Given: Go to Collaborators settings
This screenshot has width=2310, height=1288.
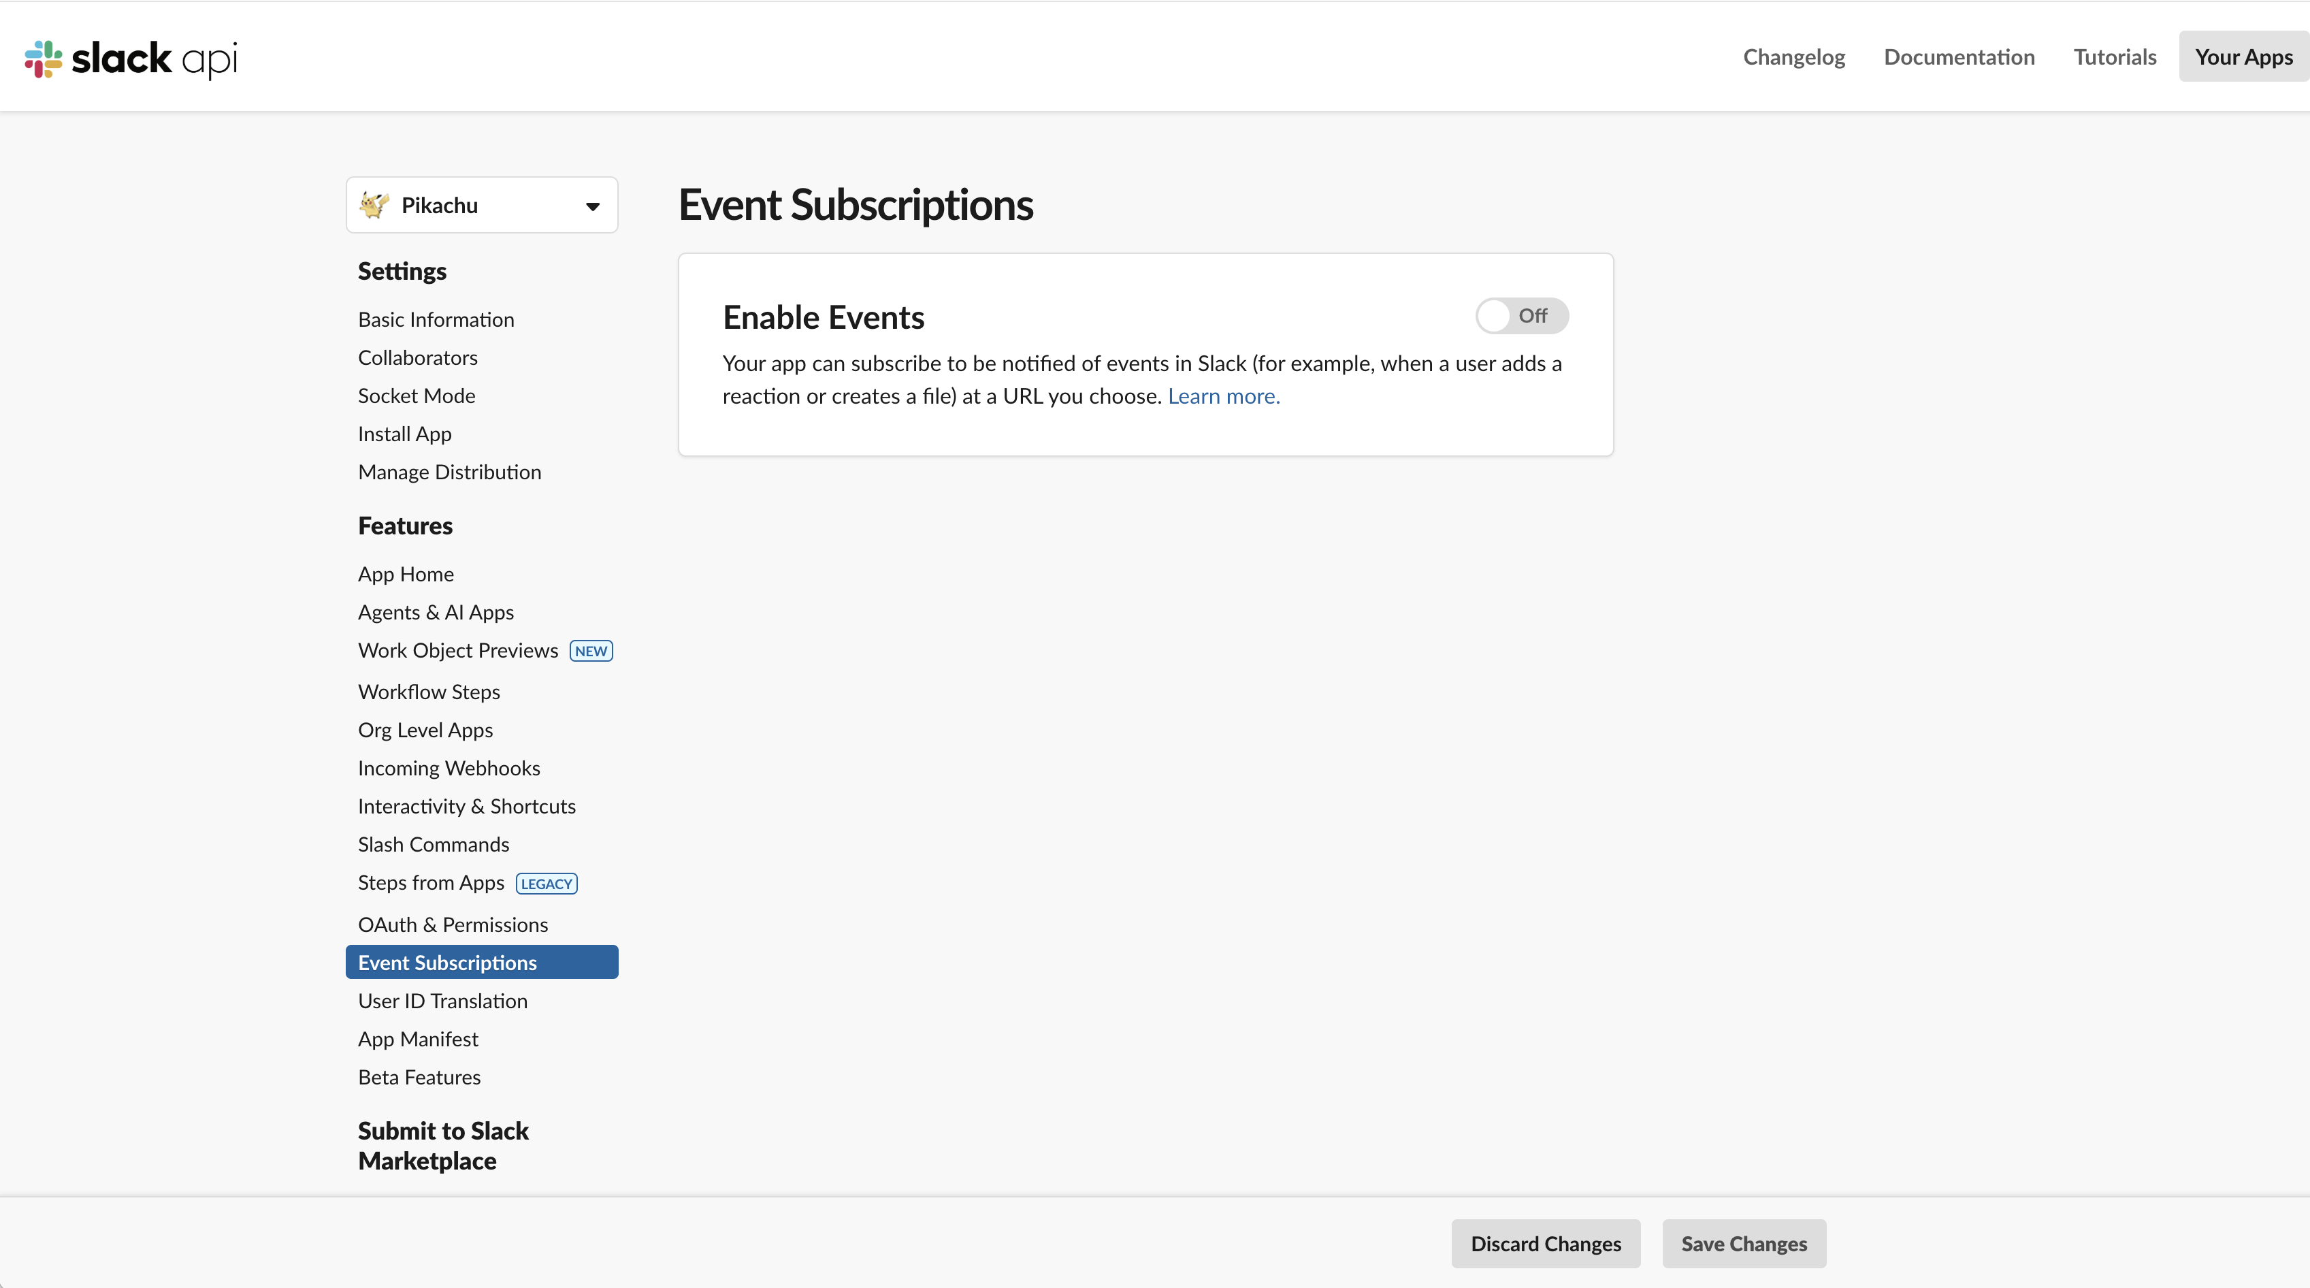Looking at the screenshot, I should tap(418, 358).
